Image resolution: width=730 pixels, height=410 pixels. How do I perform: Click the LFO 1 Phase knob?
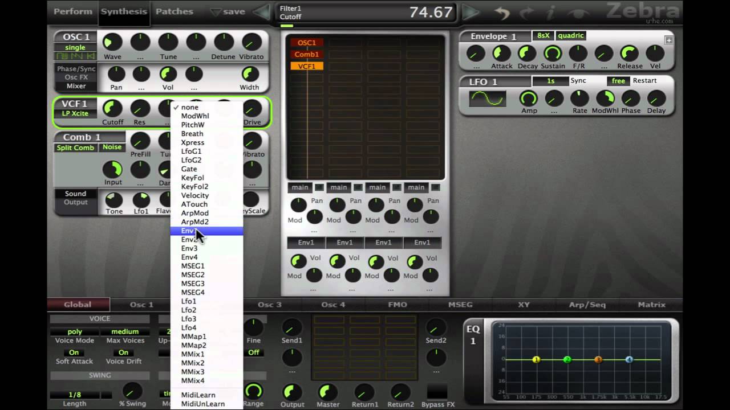(630, 98)
